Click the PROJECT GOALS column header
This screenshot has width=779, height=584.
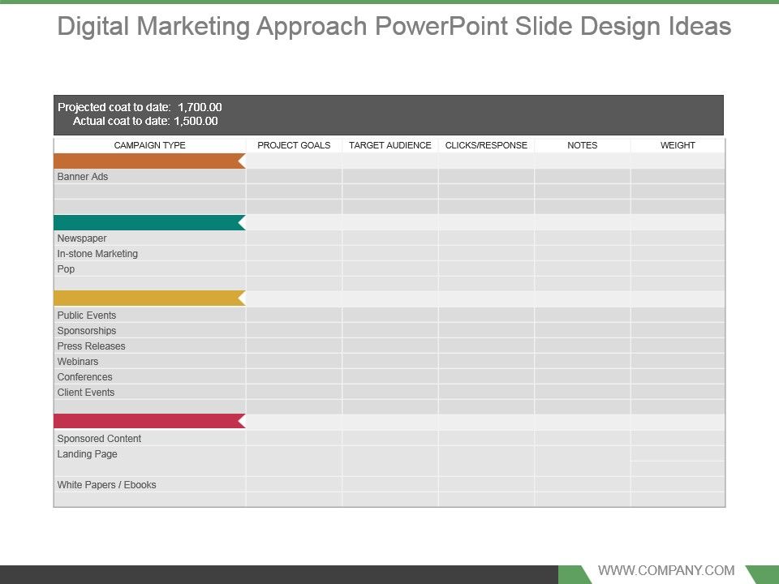pos(294,146)
